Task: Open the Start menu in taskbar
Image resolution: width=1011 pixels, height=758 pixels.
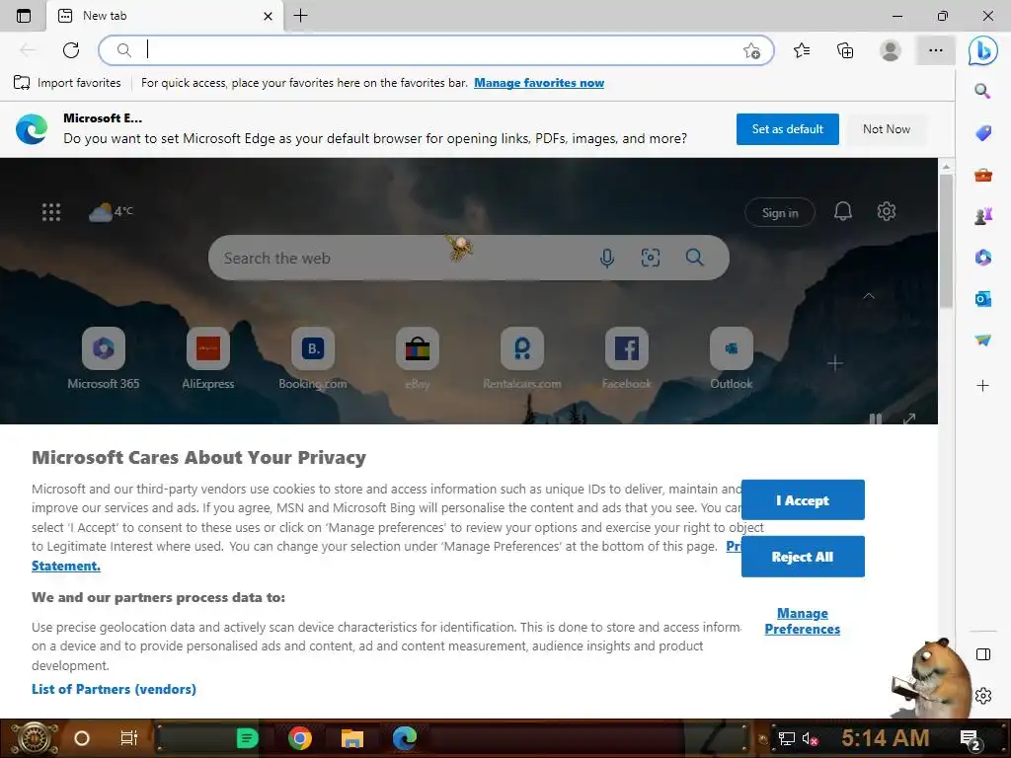Action: 33,738
